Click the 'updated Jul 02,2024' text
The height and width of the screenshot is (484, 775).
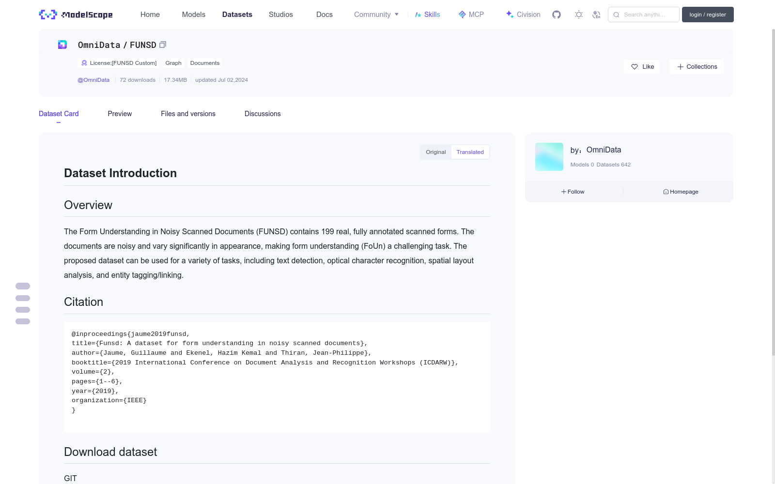[221, 80]
